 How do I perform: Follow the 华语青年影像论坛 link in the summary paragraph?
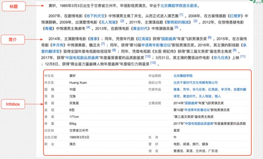tap(156, 45)
